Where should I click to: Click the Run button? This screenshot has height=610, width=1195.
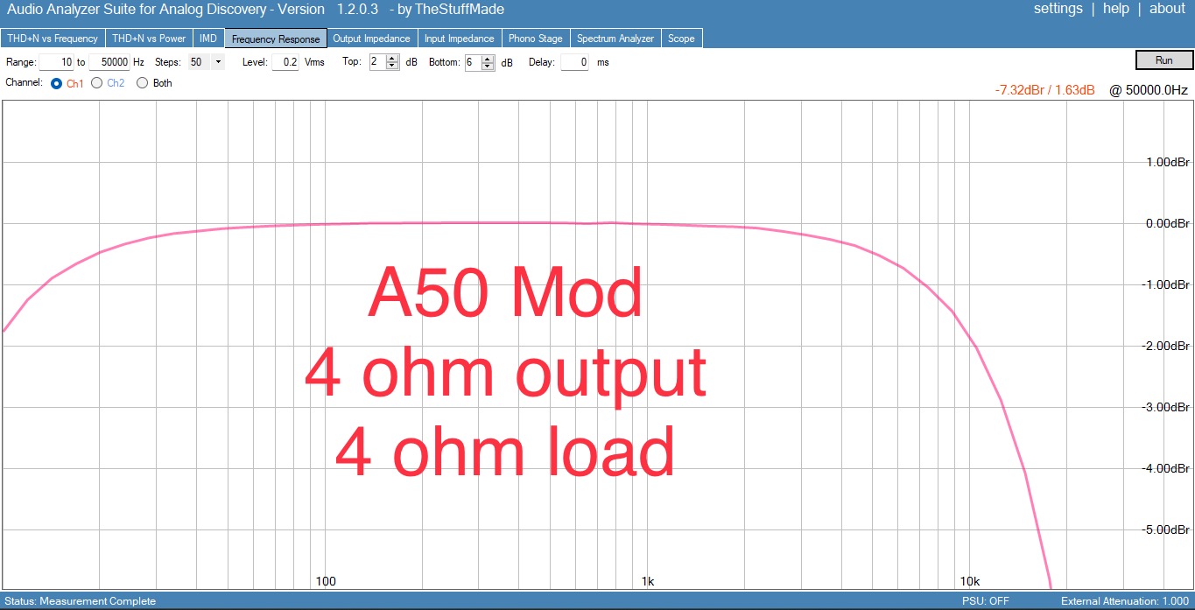pos(1163,60)
